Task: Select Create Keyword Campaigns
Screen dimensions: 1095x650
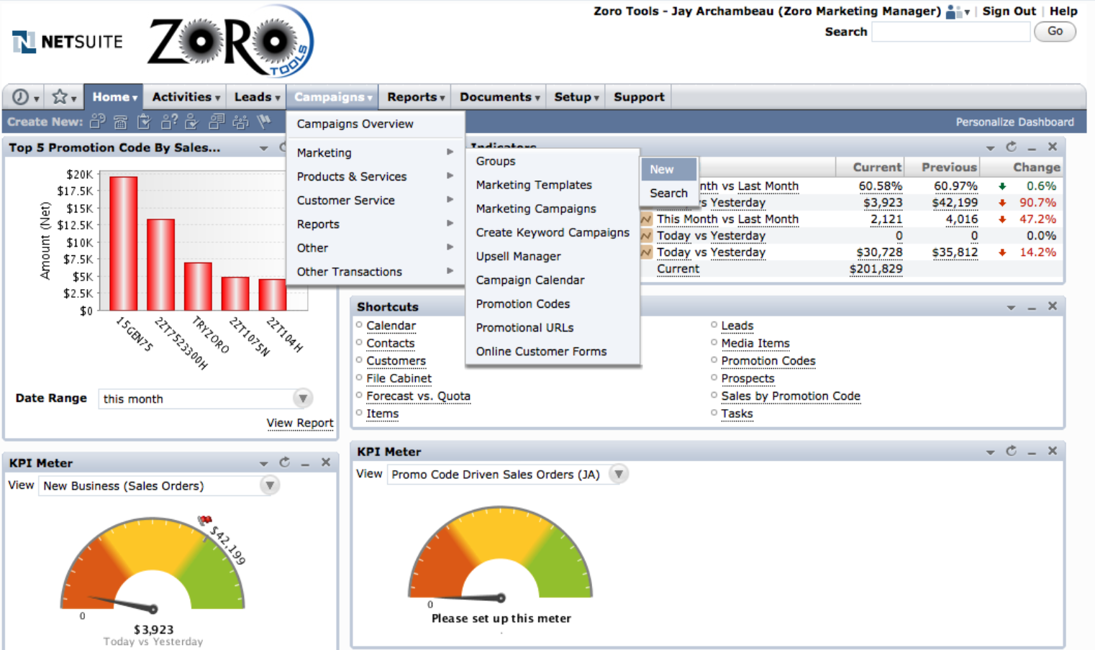Action: pos(553,232)
